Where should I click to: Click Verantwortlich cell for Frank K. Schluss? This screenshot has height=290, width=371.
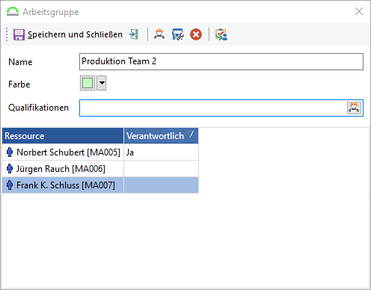[x=161, y=185]
